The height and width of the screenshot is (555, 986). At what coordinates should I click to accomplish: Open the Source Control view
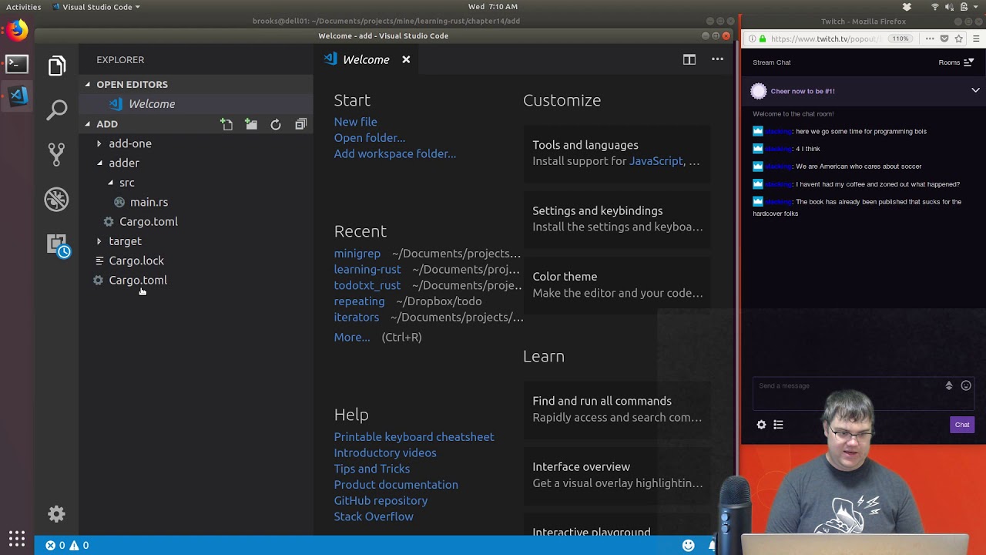click(x=56, y=154)
